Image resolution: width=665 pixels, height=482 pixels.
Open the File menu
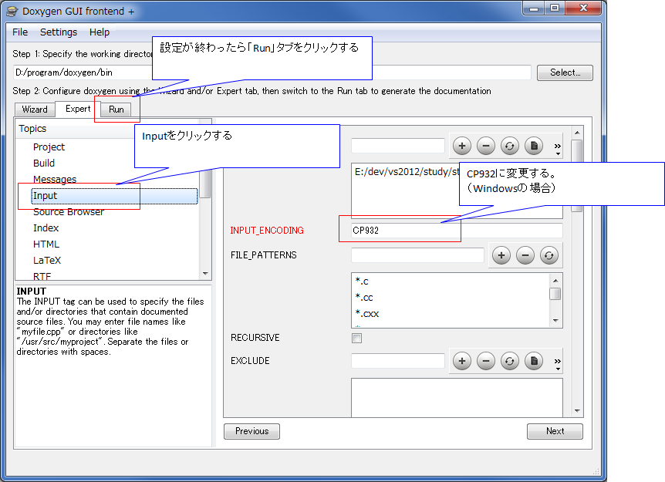pyautogui.click(x=20, y=32)
